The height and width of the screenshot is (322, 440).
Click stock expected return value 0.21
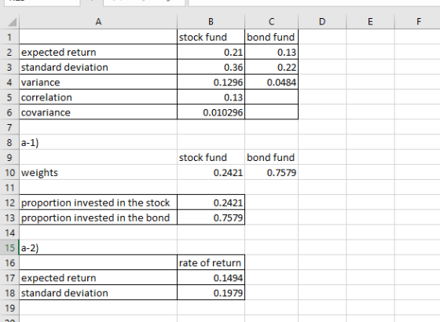pos(211,52)
